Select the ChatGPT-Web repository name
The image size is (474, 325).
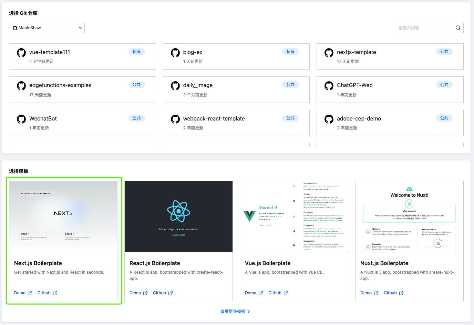tap(355, 85)
